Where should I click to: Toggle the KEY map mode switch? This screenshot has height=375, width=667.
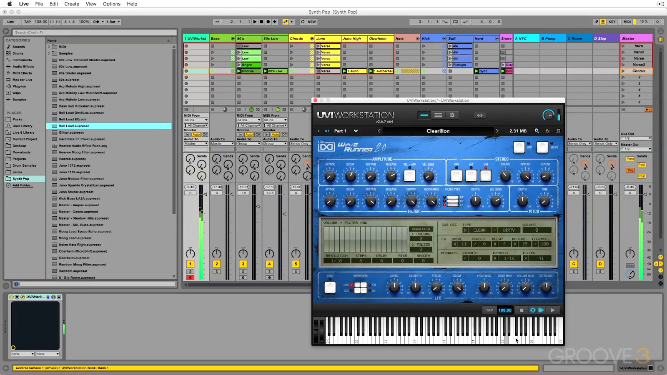point(612,22)
